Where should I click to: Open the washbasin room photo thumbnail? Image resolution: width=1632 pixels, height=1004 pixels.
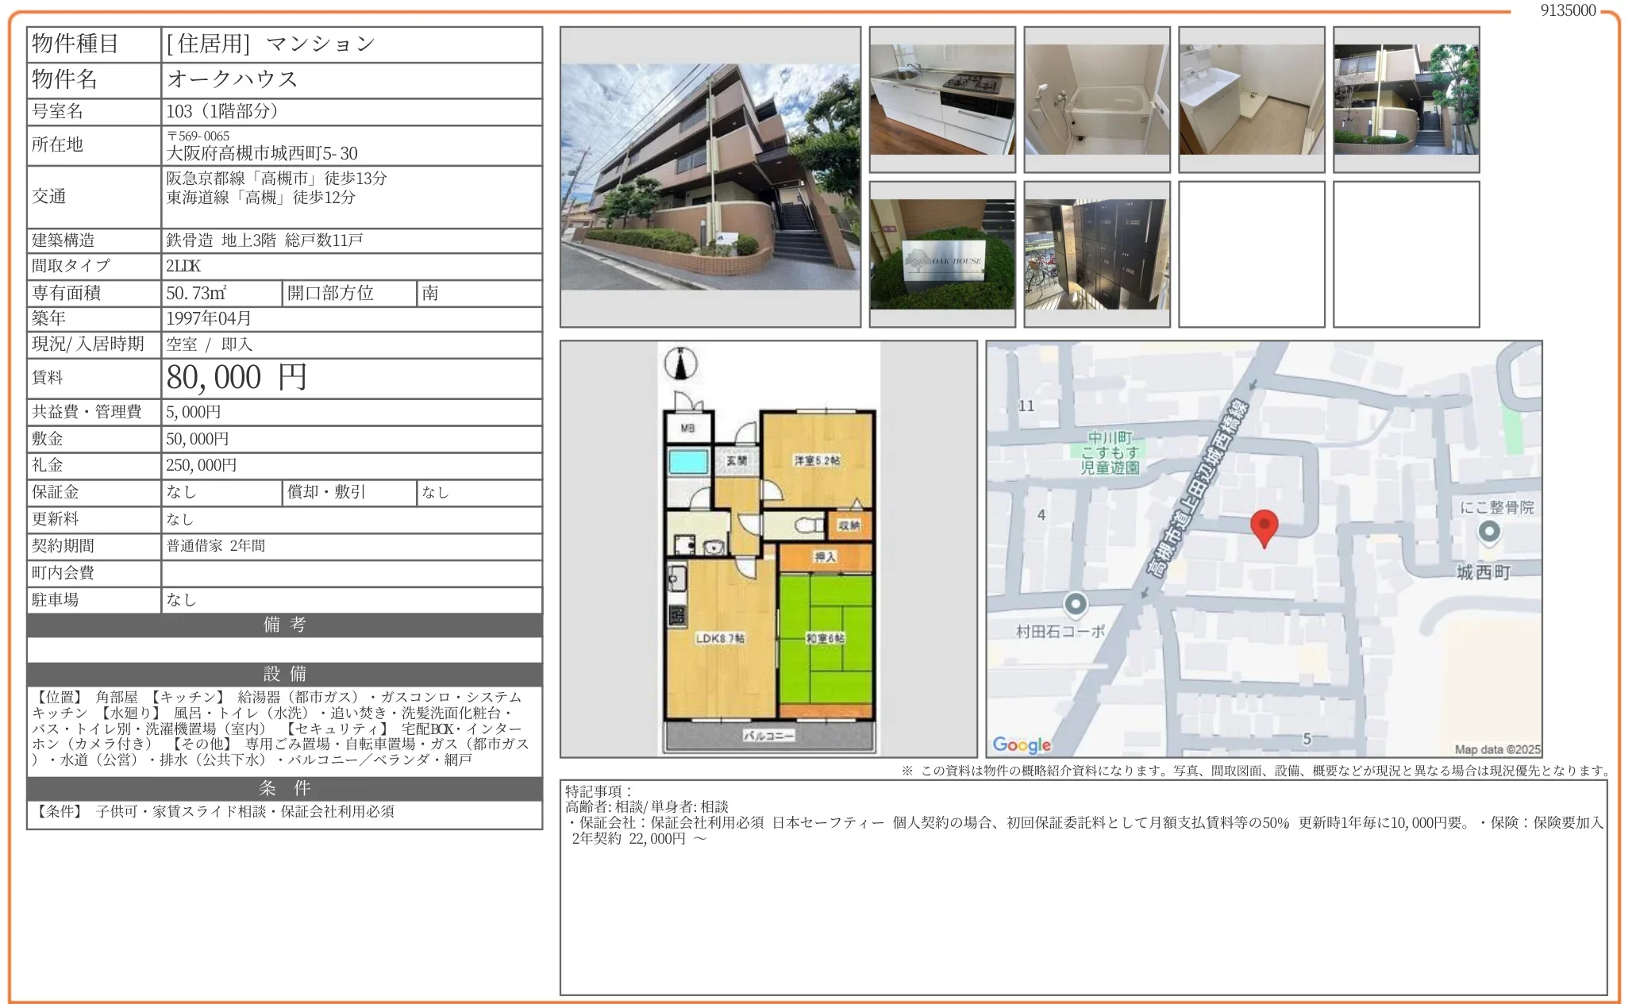(1251, 100)
